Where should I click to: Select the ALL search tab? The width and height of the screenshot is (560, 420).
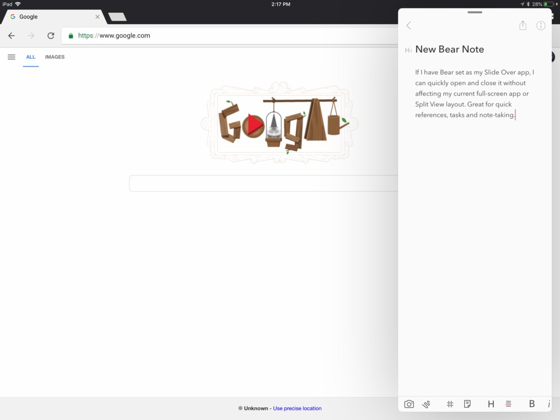tap(31, 57)
